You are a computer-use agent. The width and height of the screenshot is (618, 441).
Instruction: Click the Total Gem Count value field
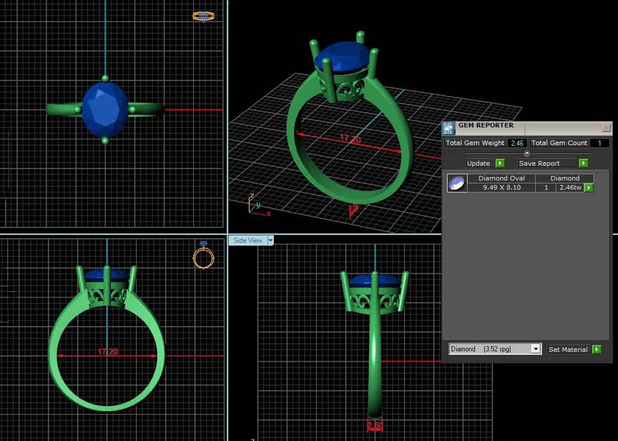tap(599, 143)
